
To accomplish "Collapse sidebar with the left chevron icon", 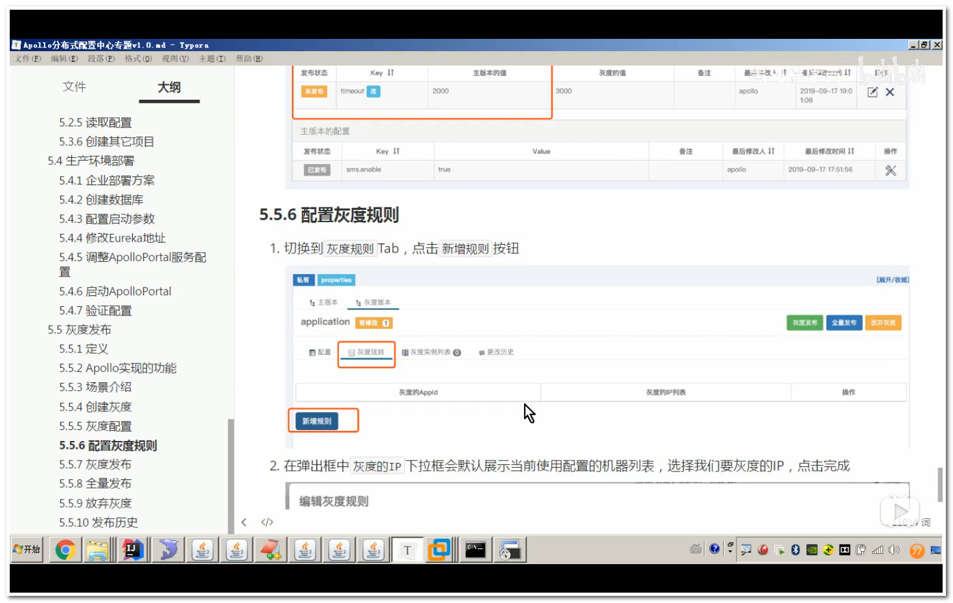I will click(244, 522).
